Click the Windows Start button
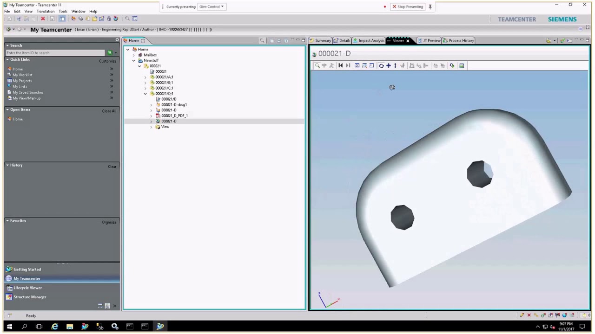Screen dimensions: 595x334 [x=9, y=327]
